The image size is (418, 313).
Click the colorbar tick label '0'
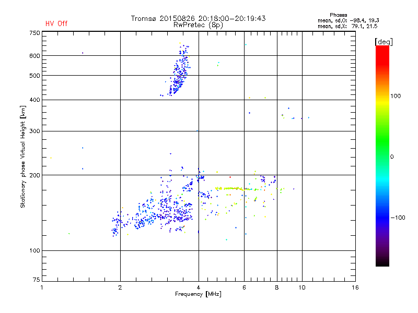(x=391, y=157)
